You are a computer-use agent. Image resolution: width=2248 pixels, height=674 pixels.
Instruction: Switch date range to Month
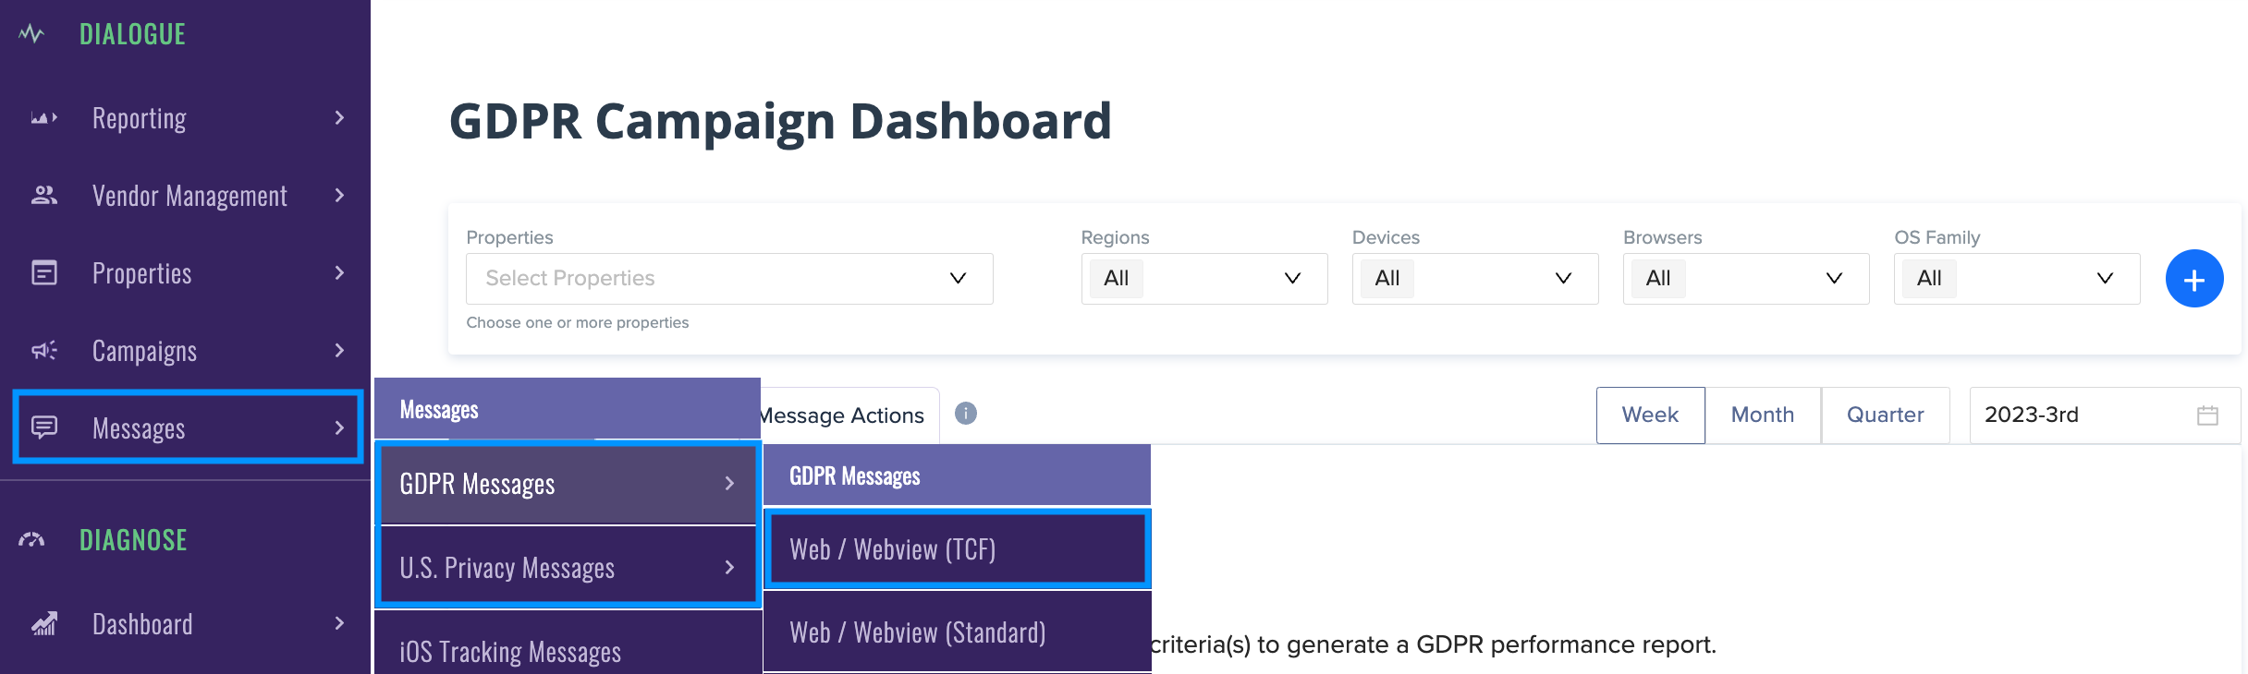pyautogui.click(x=1762, y=415)
